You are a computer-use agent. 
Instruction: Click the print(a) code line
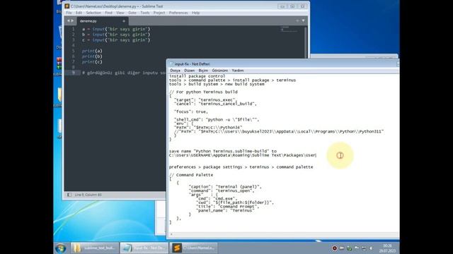(92, 51)
